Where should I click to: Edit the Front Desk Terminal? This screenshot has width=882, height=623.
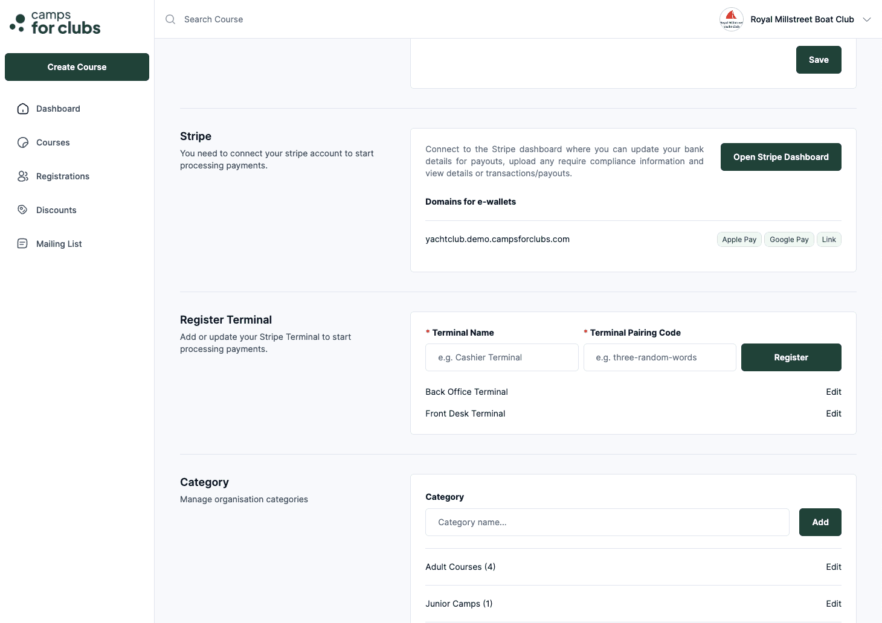coord(834,414)
